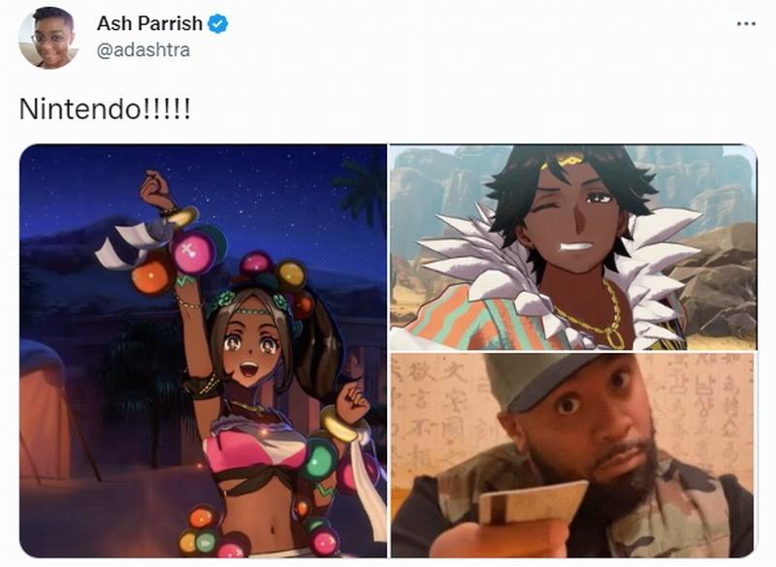
Task: Open the three-dot more options menu
Action: point(746,23)
